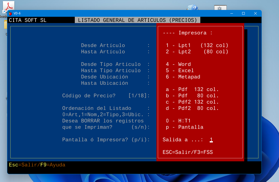Image resolution: width=279 pixels, height=182 pixels.
Task: Choose the 5 - Excel output option
Action: coord(180,70)
